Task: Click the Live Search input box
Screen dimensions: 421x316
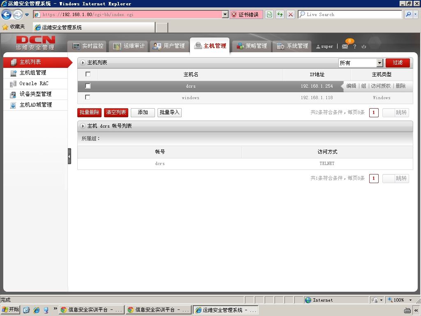Action: (350, 14)
